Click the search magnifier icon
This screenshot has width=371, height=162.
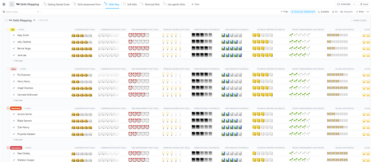(4, 11)
